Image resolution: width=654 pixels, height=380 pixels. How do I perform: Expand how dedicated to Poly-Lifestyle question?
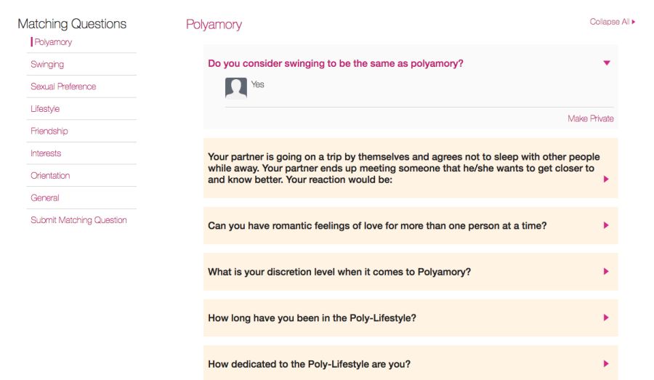coord(607,364)
